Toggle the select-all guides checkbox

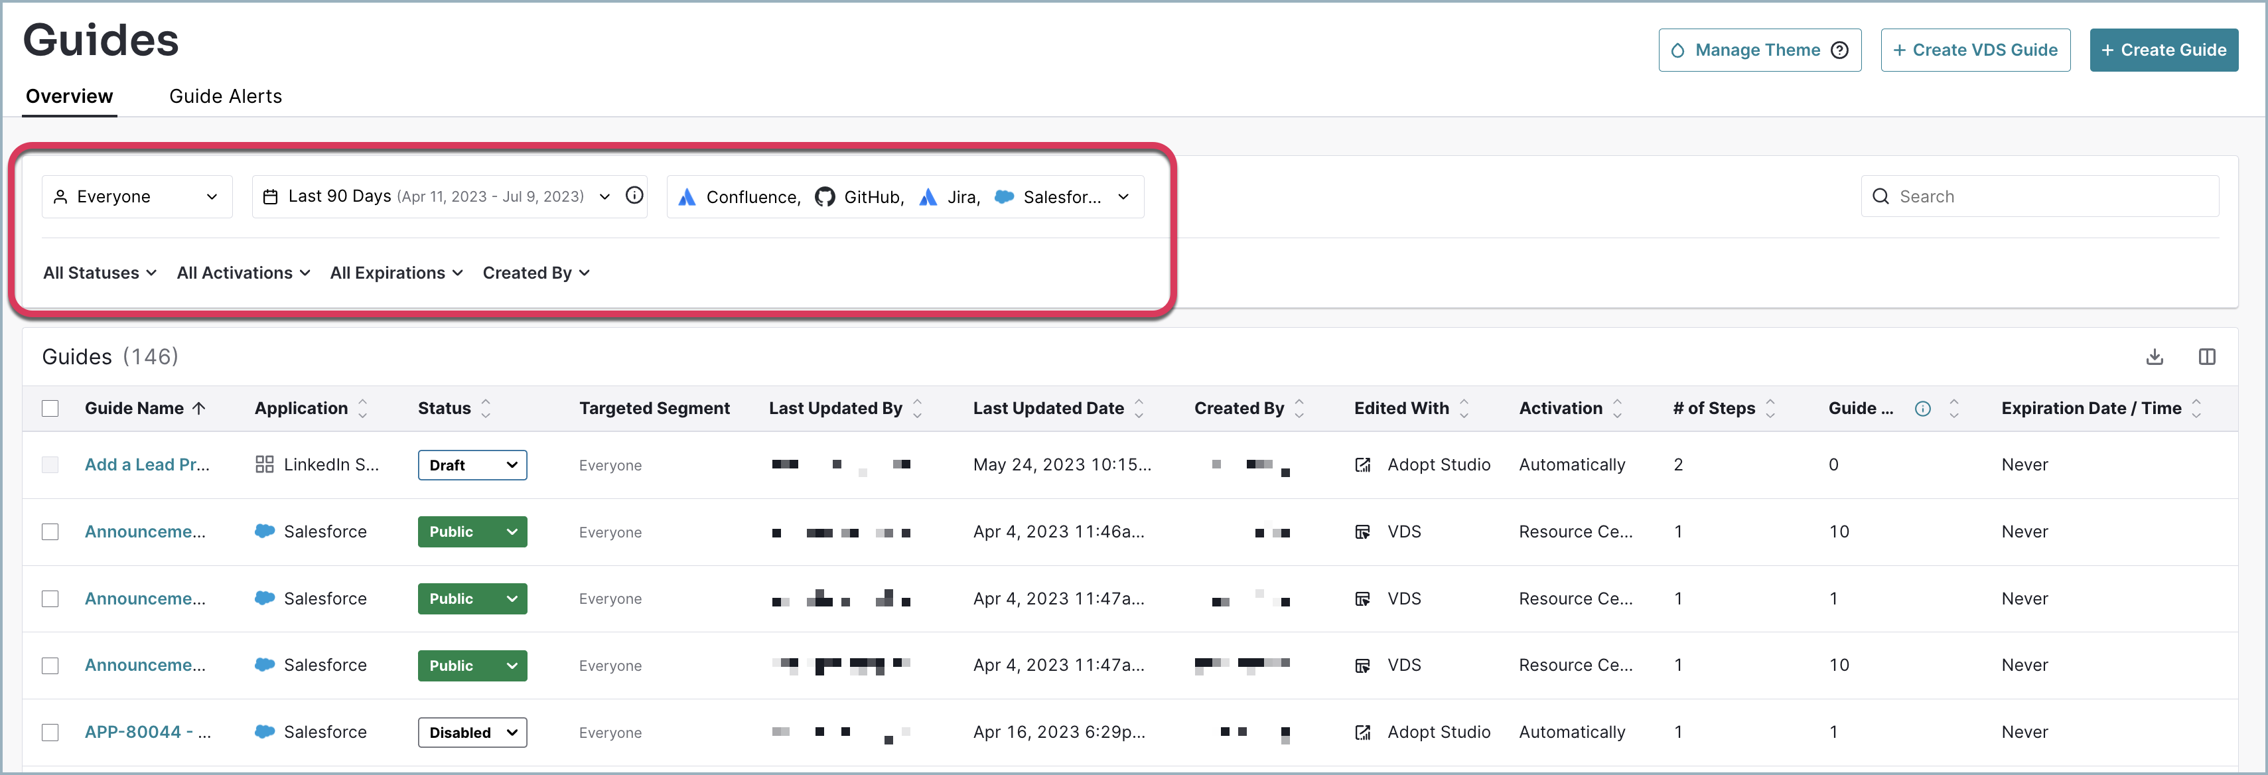click(50, 409)
